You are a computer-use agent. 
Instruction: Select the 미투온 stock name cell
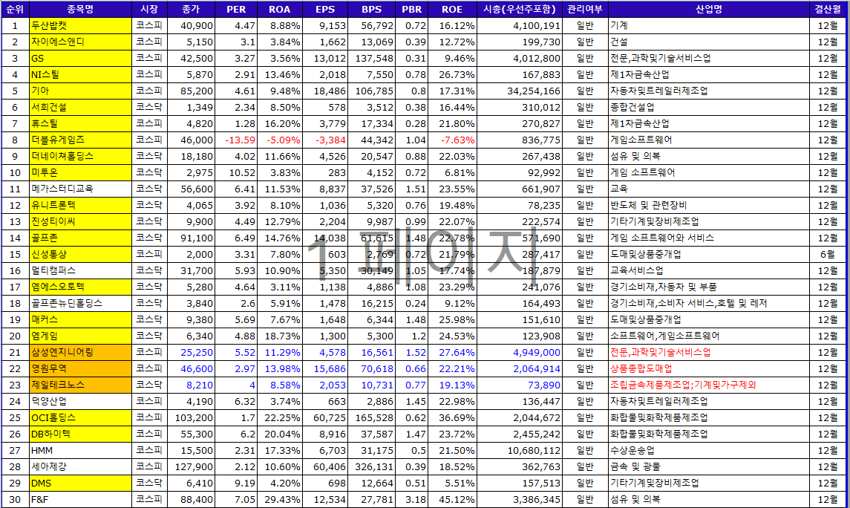tap(80, 172)
